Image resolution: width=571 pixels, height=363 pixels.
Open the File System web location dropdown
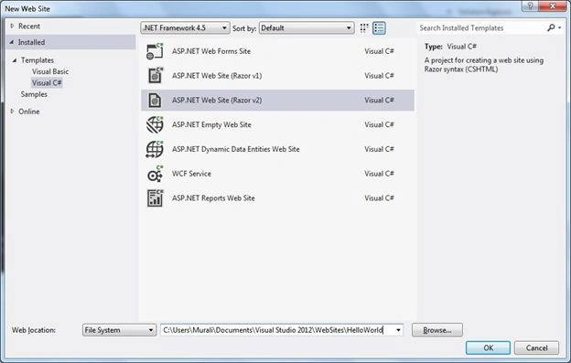(x=120, y=330)
